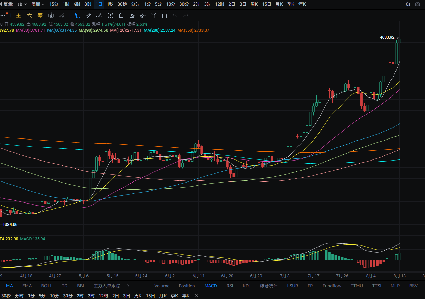Click the blue bookmark drawing icon
This screenshot has height=299, width=425.
click(x=78, y=15)
